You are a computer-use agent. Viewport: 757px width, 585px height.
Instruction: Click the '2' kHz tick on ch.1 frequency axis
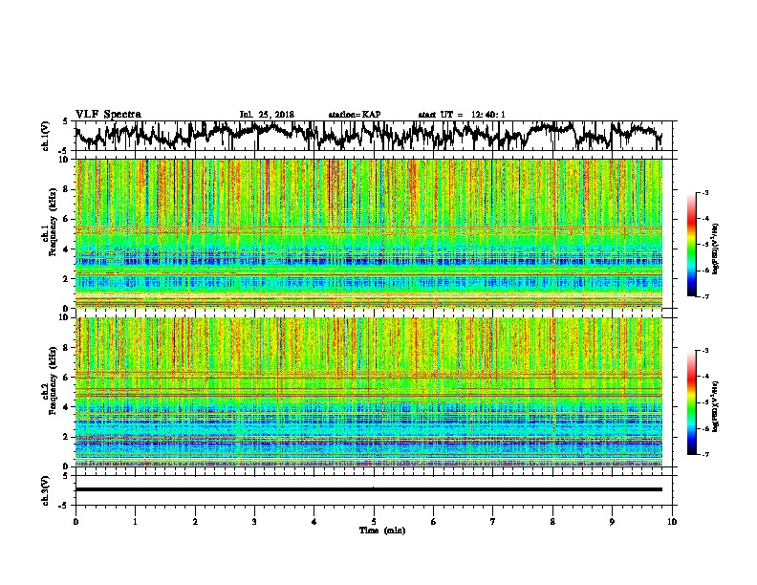click(x=67, y=279)
